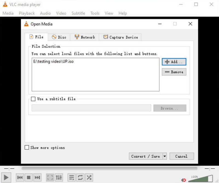
Task: Skip to previous media
Action: coord(20,178)
